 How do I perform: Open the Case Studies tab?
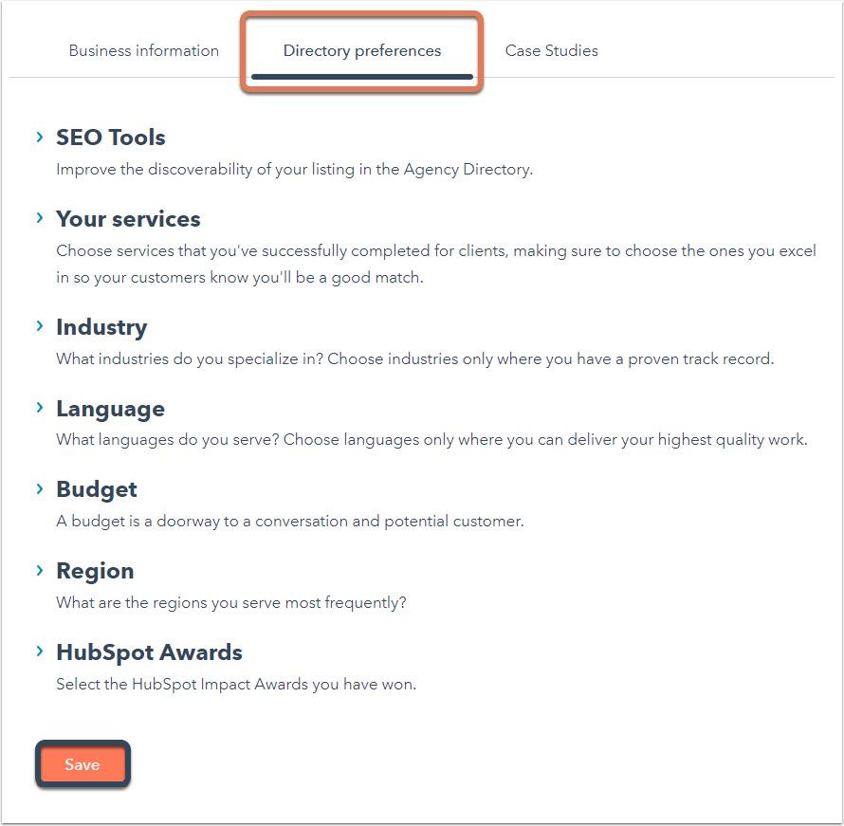click(x=551, y=50)
